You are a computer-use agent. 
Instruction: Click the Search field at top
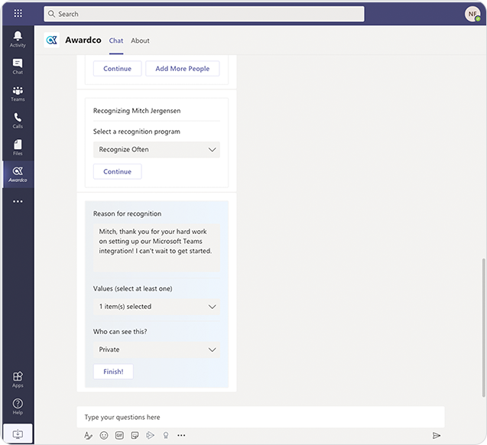(204, 14)
